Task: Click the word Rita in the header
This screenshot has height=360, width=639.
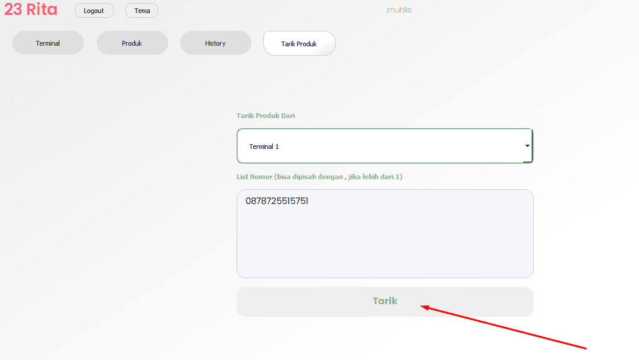Action: tap(42, 10)
